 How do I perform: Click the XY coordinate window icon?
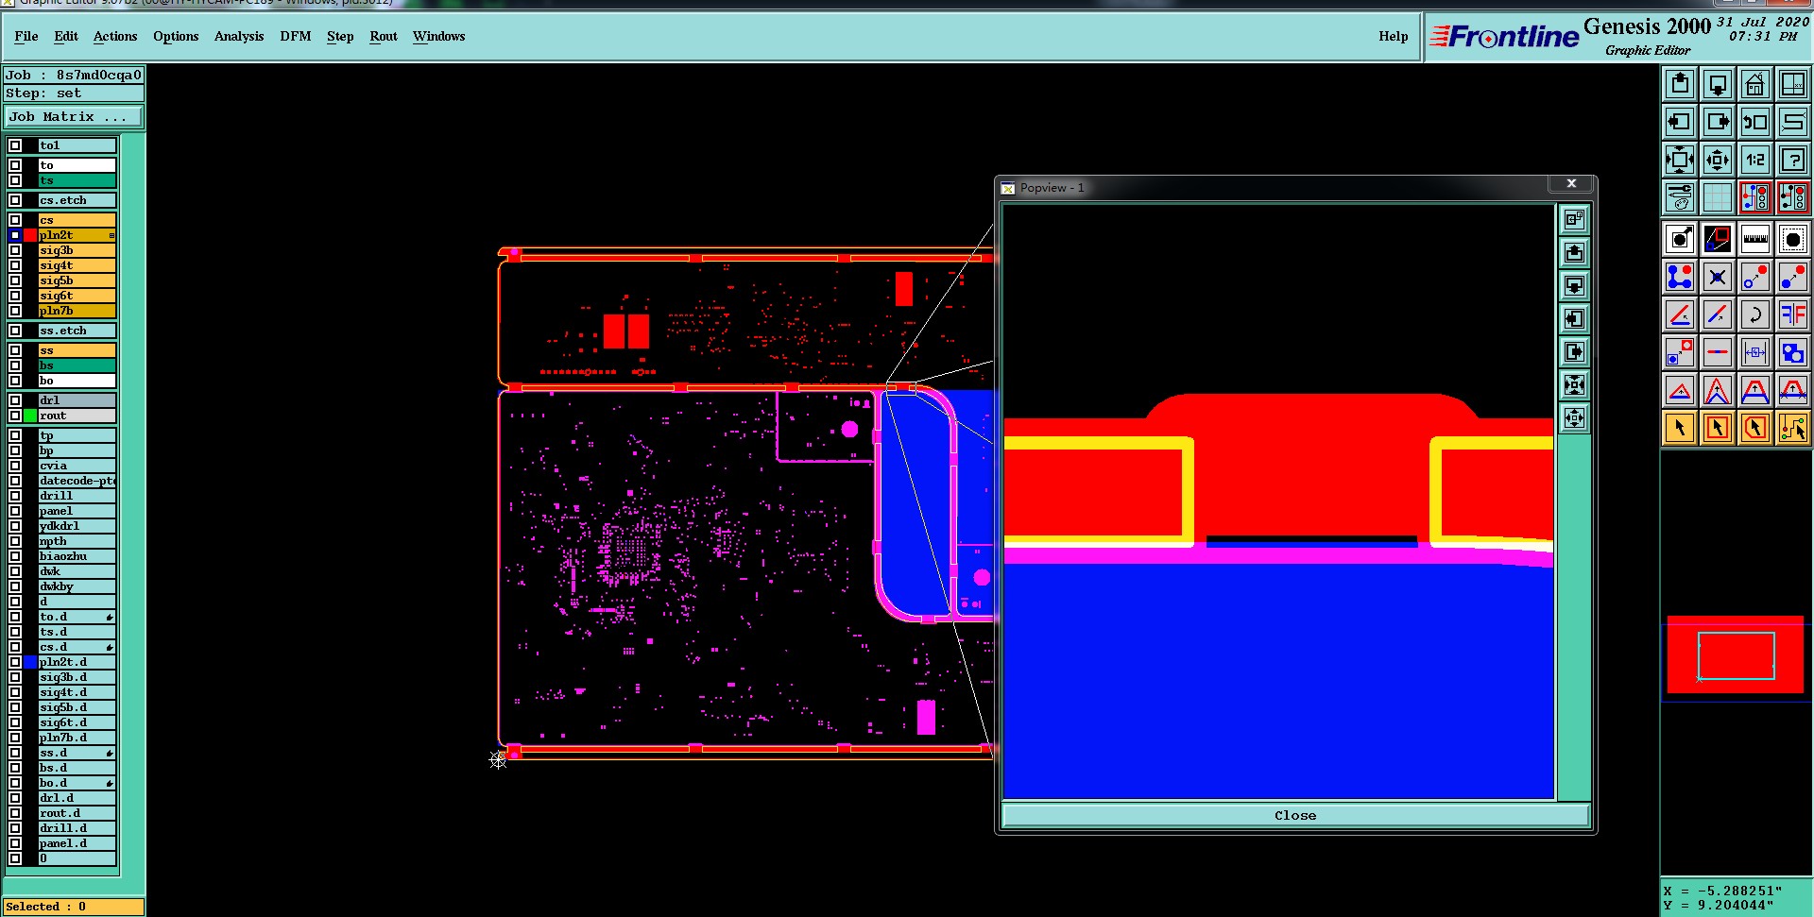click(x=1793, y=84)
